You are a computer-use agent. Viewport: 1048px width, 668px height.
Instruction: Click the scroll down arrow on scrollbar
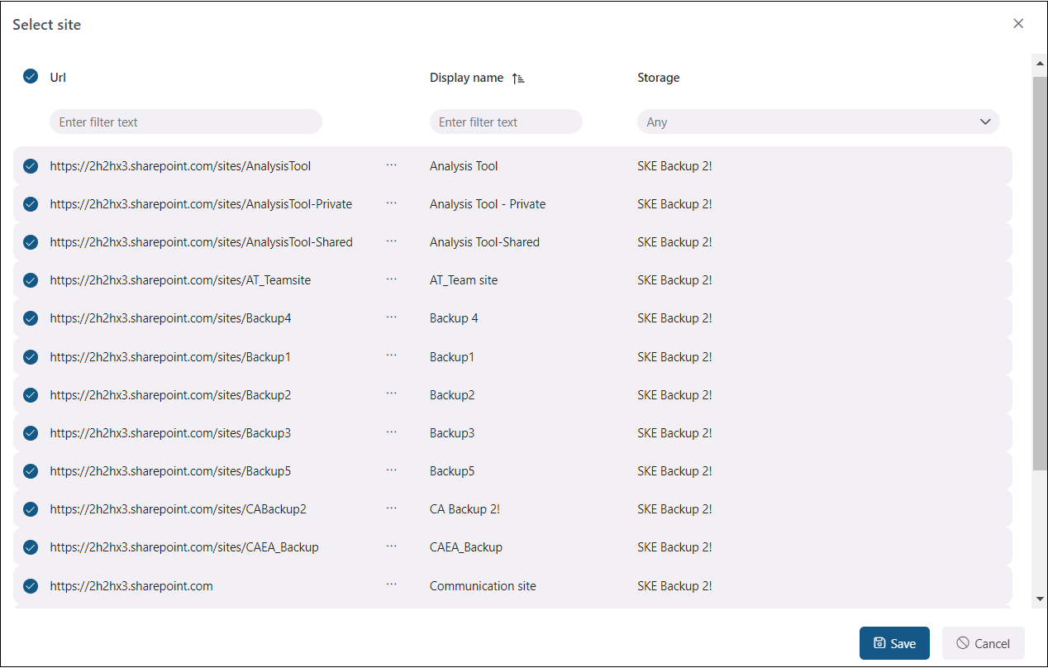[1040, 599]
